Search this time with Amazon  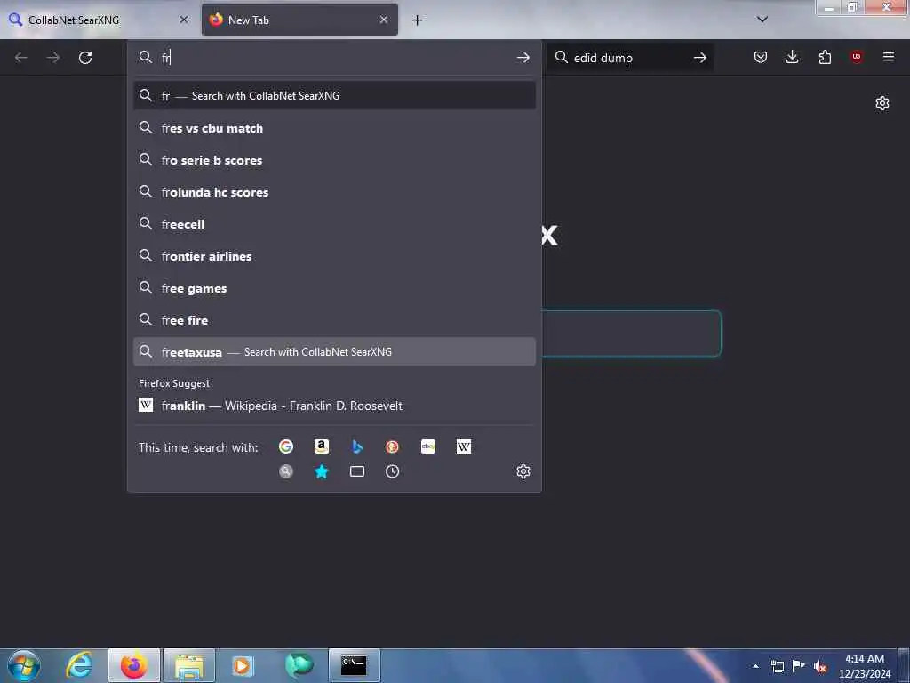(x=322, y=446)
